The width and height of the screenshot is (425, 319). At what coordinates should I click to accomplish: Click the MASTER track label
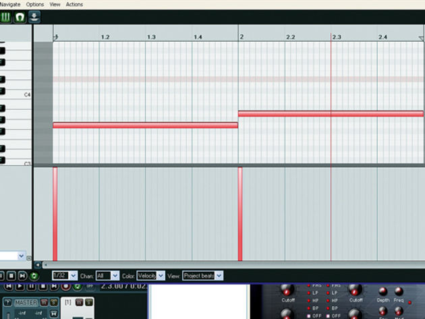tap(26, 302)
